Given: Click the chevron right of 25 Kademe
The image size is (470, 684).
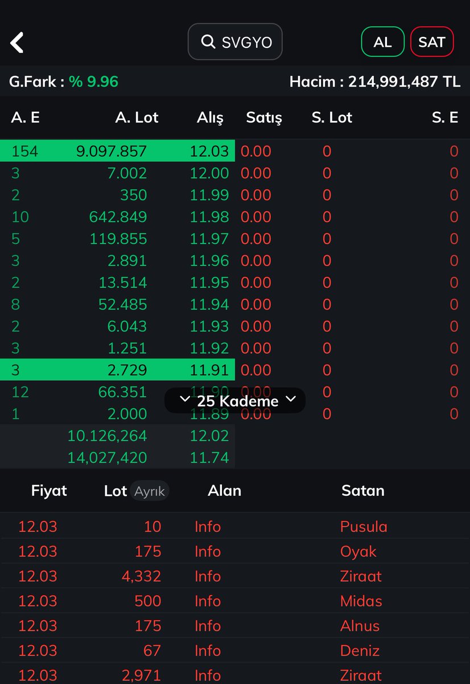Looking at the screenshot, I should [290, 399].
